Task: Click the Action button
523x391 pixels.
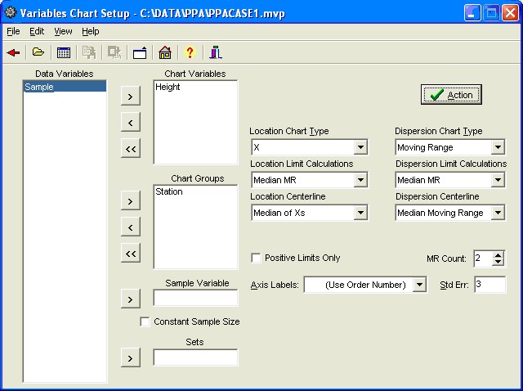Action: [451, 95]
